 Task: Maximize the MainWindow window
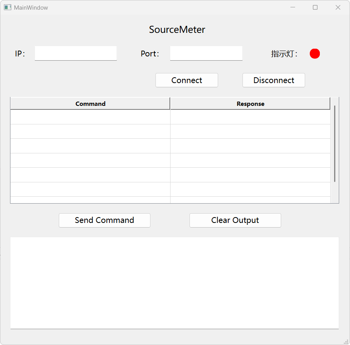tap(315, 7)
